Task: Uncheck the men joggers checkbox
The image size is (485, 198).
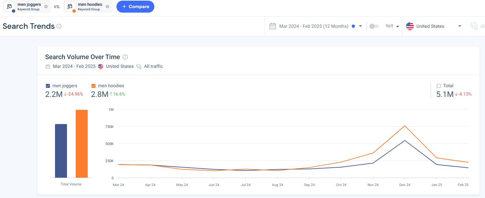Action: pyautogui.click(x=48, y=86)
